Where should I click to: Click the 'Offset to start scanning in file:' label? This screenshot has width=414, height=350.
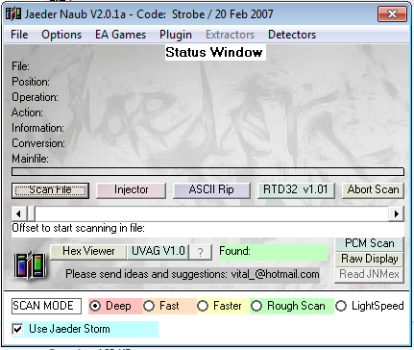pyautogui.click(x=79, y=229)
